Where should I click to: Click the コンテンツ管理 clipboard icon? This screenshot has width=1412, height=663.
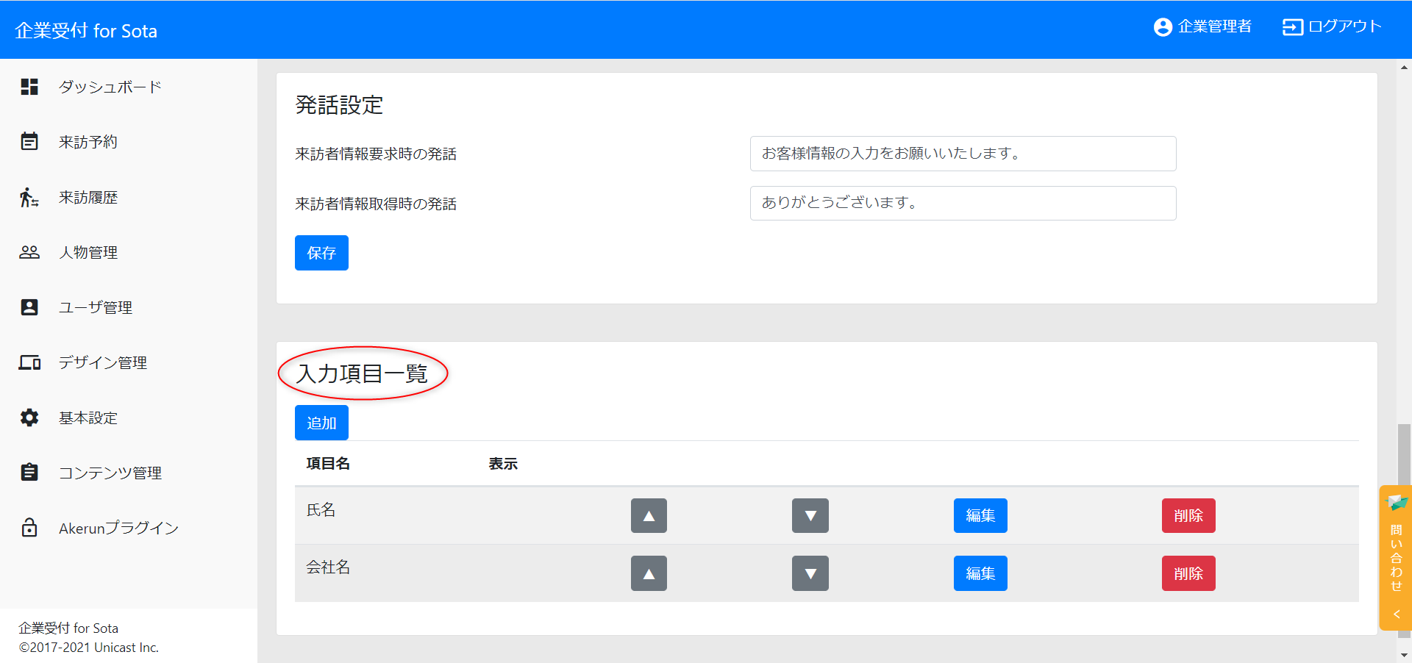click(x=29, y=472)
